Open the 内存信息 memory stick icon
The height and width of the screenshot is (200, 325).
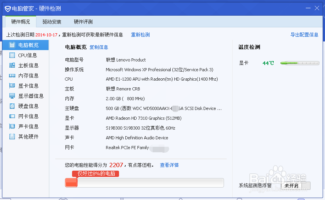click(12, 76)
